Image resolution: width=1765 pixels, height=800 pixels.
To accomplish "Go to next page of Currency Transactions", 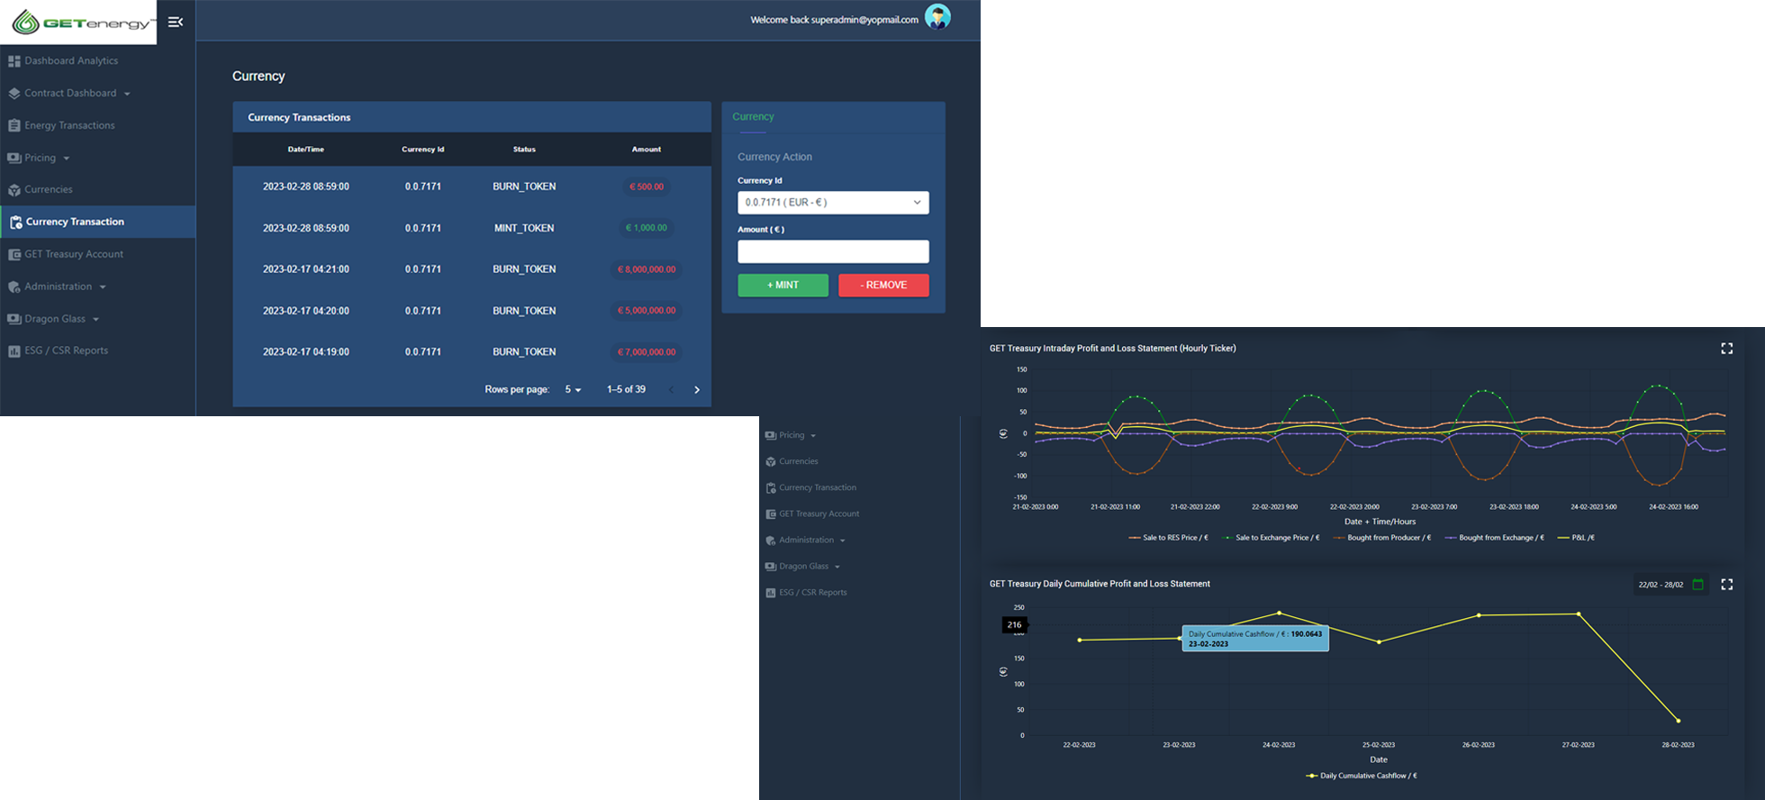I will [697, 390].
